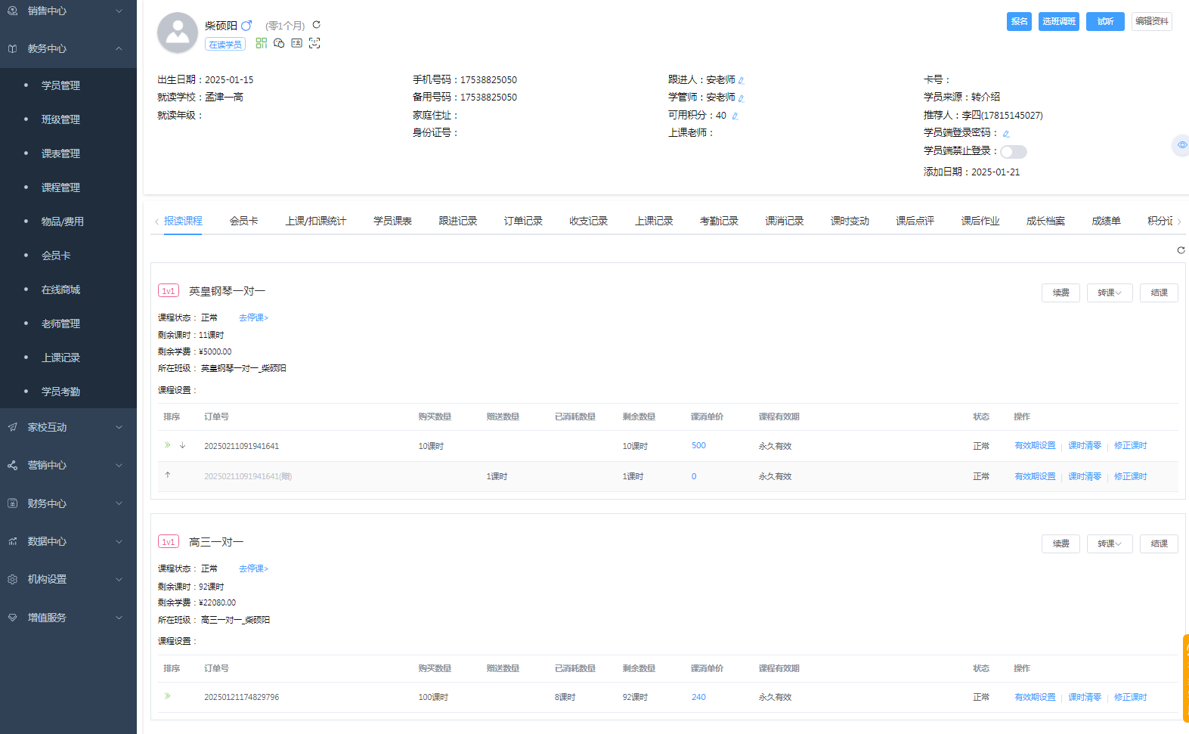Click the green chevron in order 20250121174829796 row
This screenshot has height=734, width=1189.
(x=168, y=696)
